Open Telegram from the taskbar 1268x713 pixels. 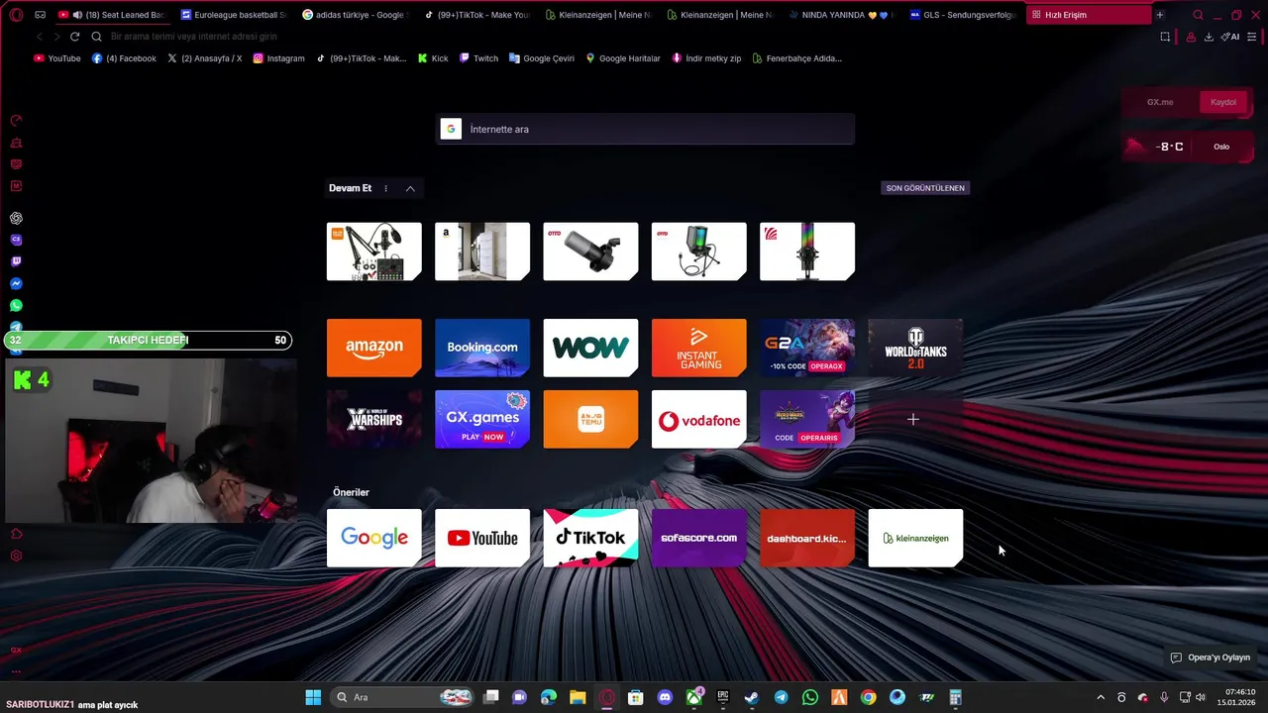(x=781, y=697)
